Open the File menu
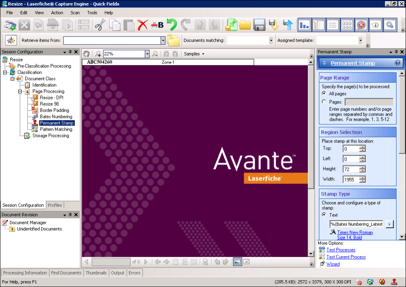Viewport: 406px width, 287px height. coord(10,13)
